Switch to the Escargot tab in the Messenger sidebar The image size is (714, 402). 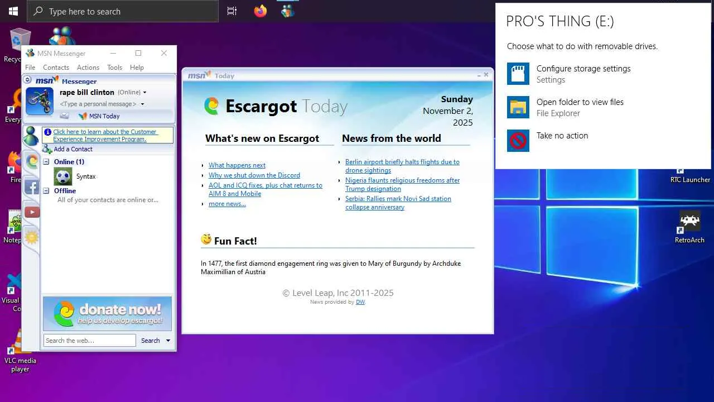32,162
